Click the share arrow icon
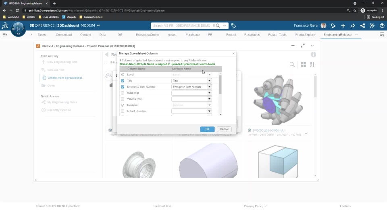387x210 pixels. 353,26
